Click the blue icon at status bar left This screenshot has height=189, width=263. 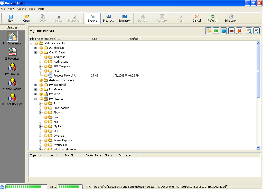pyautogui.click(x=2, y=187)
